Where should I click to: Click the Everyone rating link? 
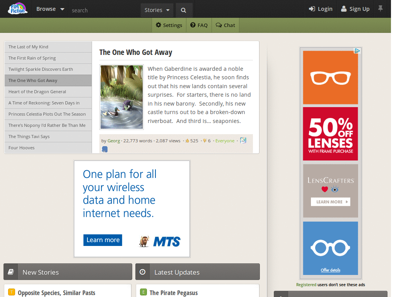(x=225, y=141)
